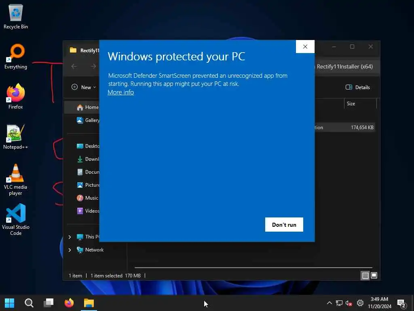Open Documents folder in Explorer sidebar

87,172
